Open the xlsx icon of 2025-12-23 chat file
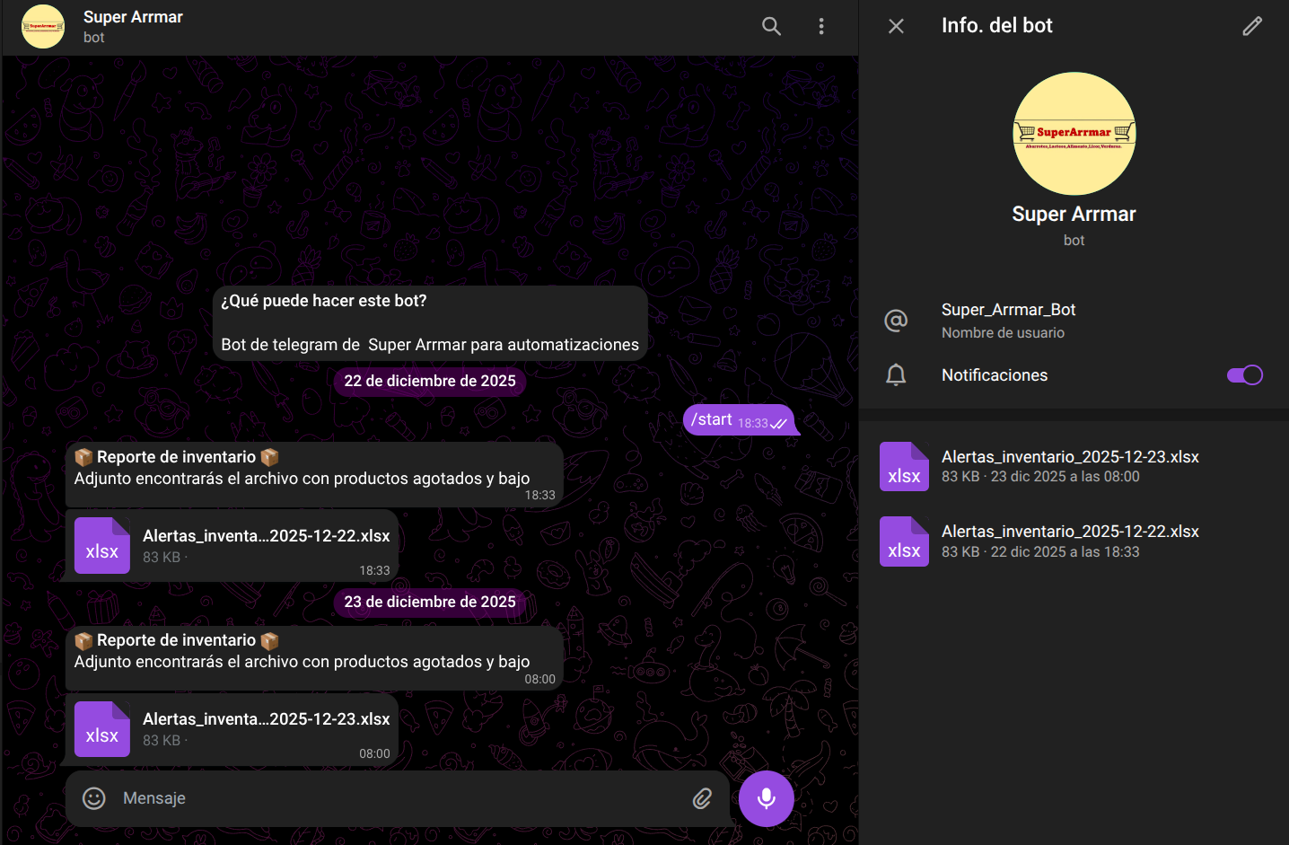This screenshot has width=1289, height=845. [101, 729]
